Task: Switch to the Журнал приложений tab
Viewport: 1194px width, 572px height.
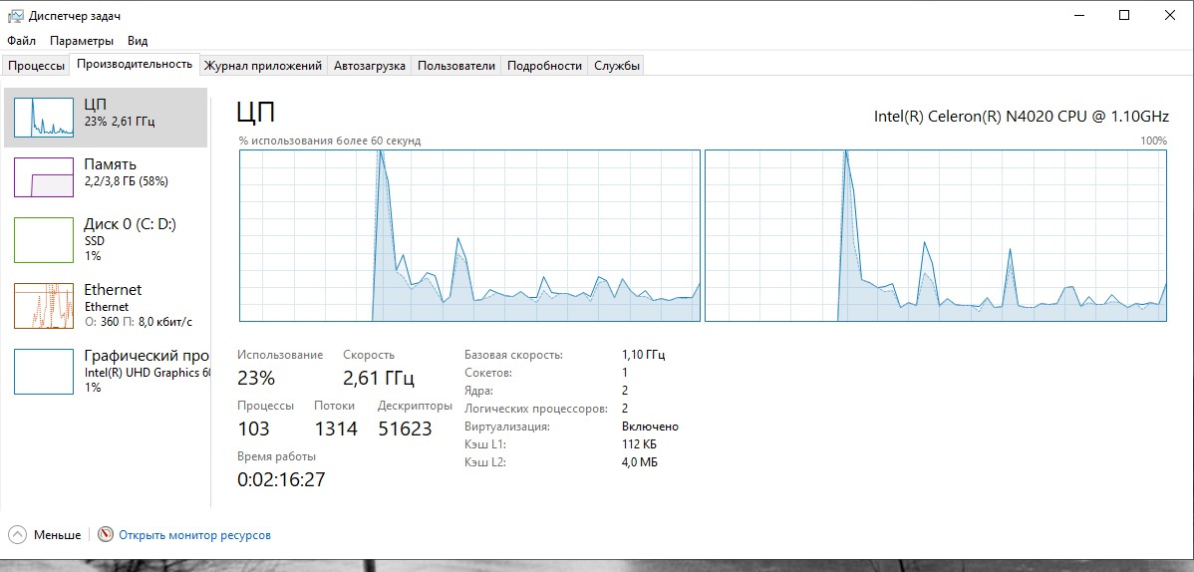Action: click(263, 66)
